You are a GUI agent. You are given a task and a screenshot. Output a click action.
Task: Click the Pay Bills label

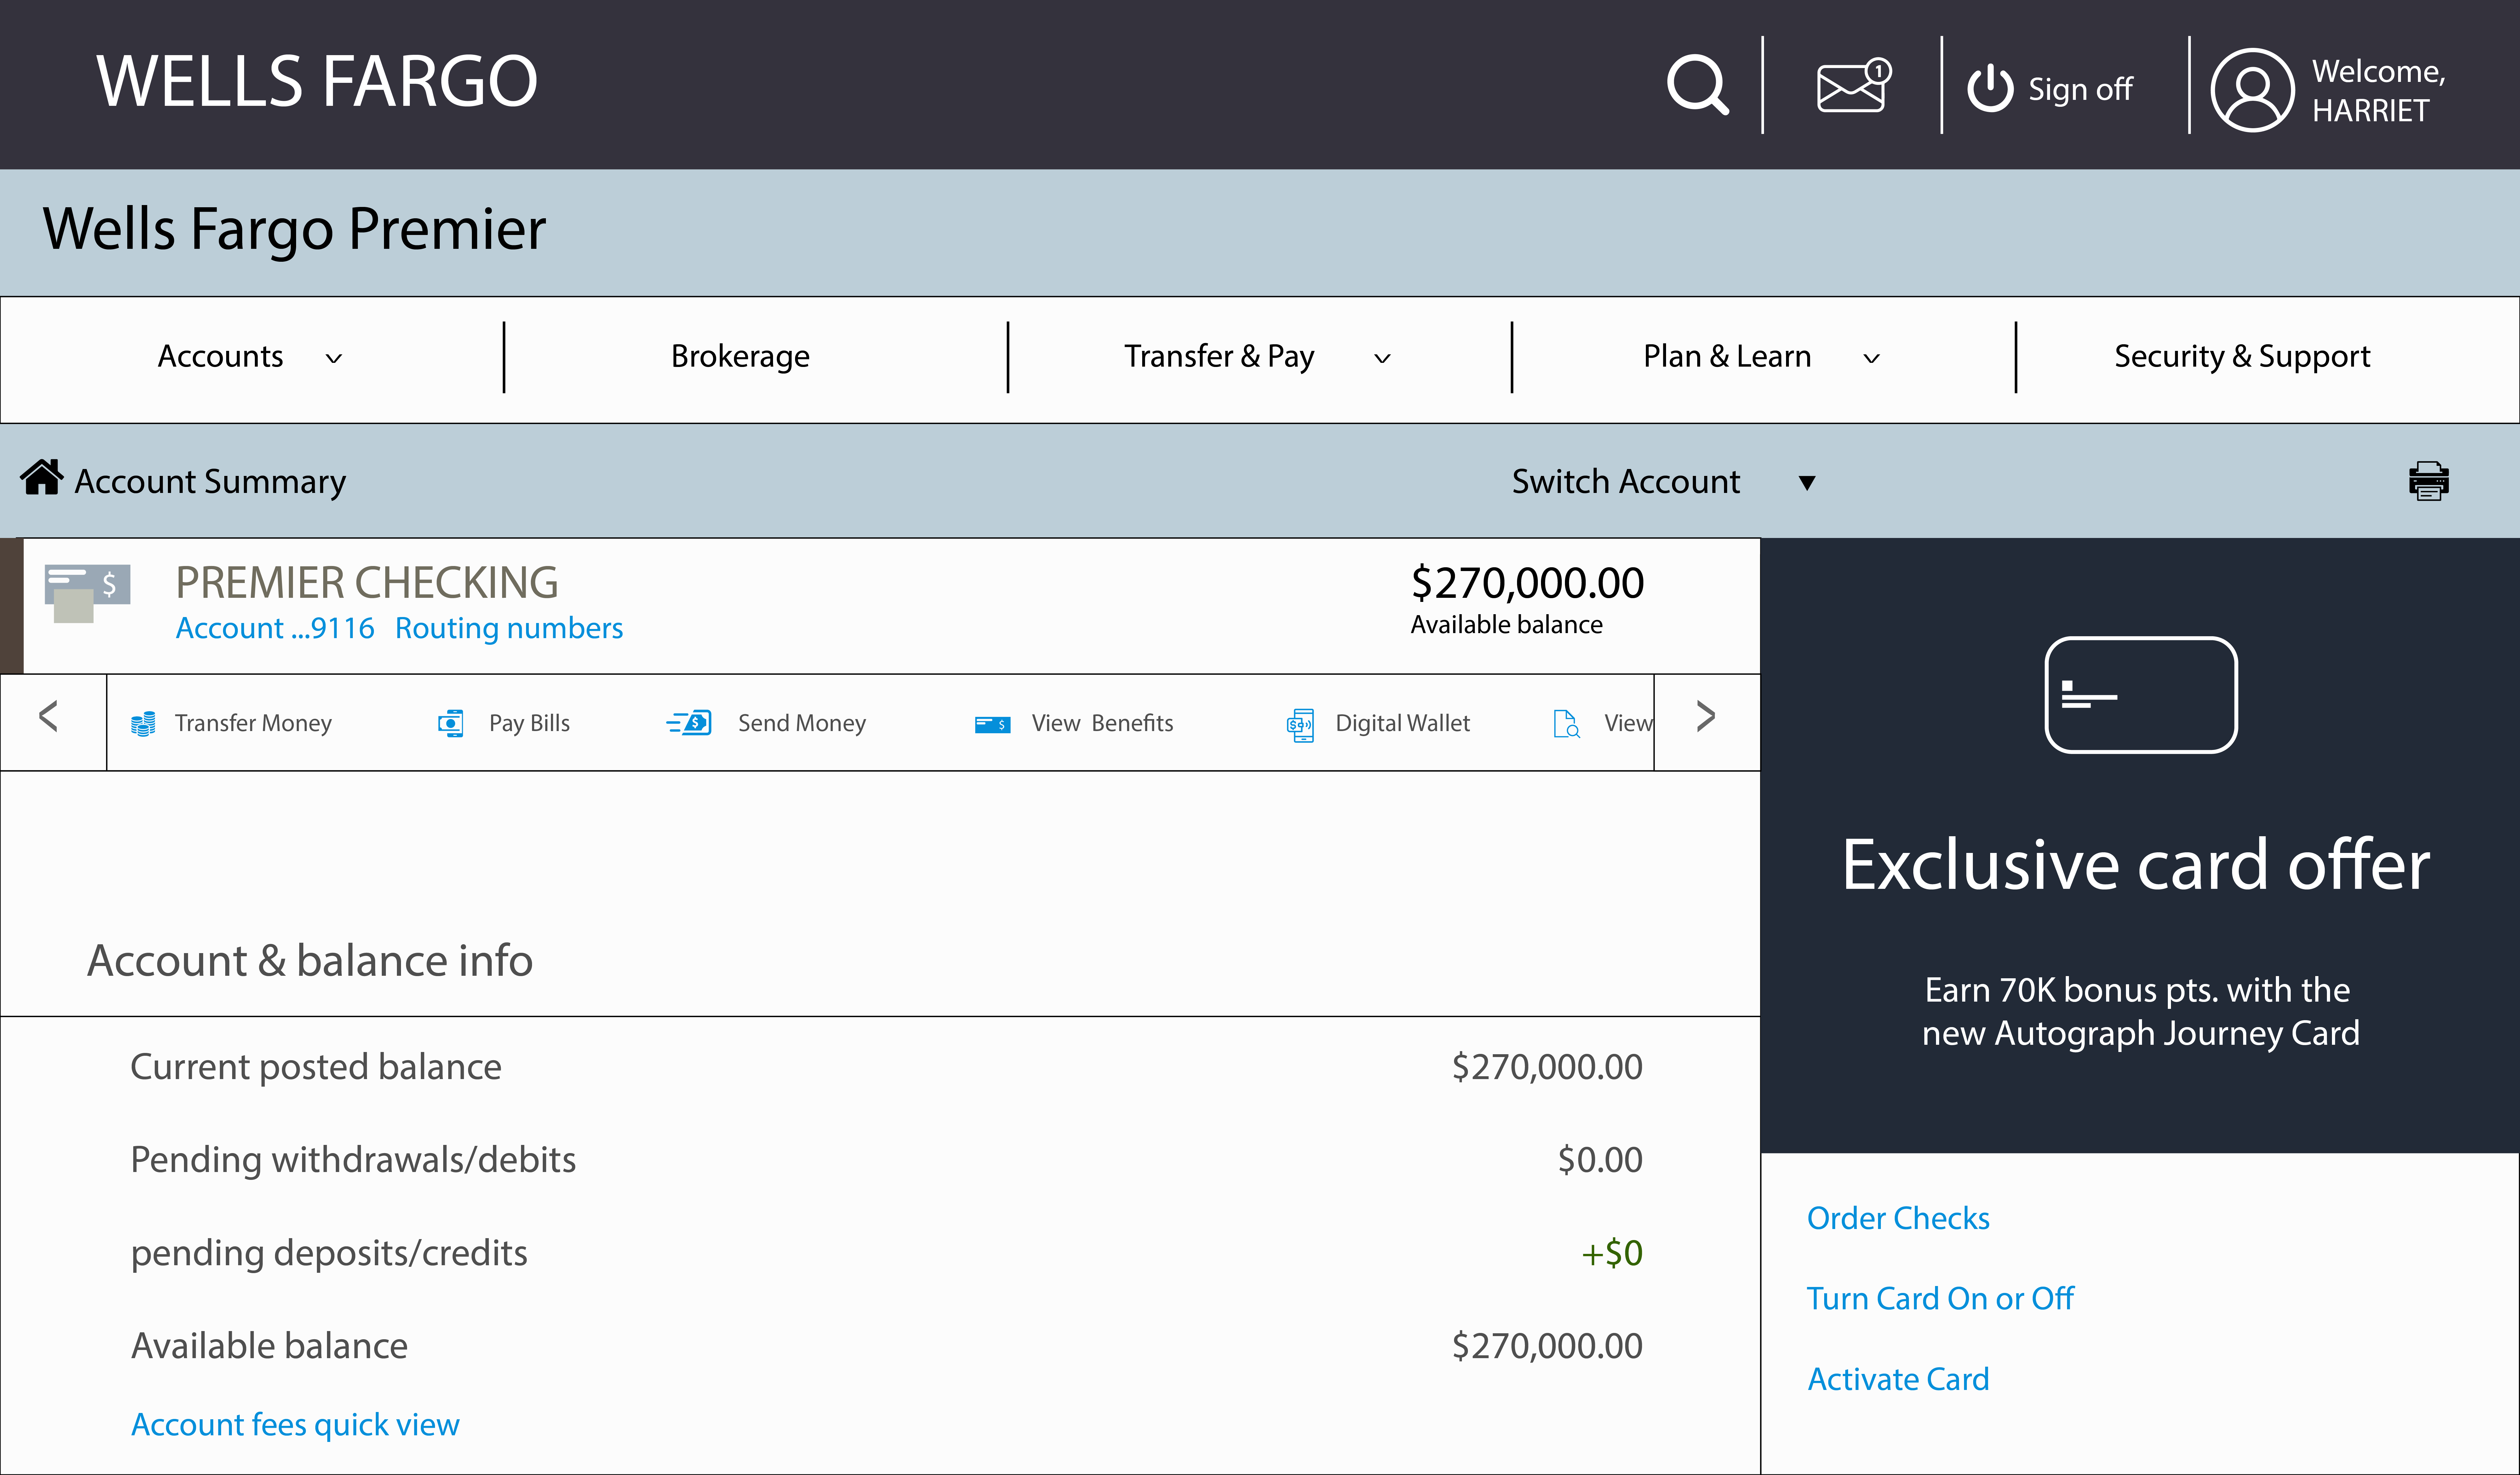point(529,723)
